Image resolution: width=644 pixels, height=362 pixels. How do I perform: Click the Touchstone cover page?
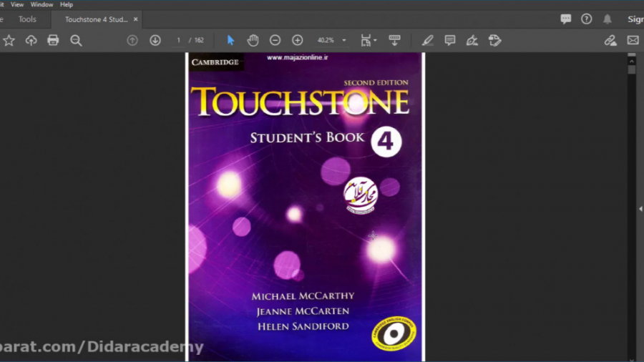[305, 207]
